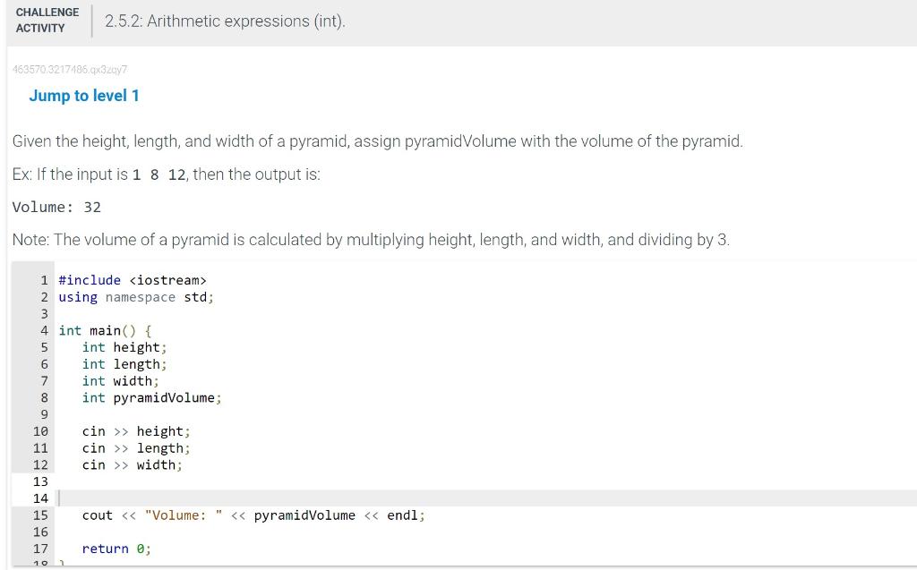This screenshot has height=570, width=917.
Task: Click the Jump to level 1 link
Action: tap(84, 96)
